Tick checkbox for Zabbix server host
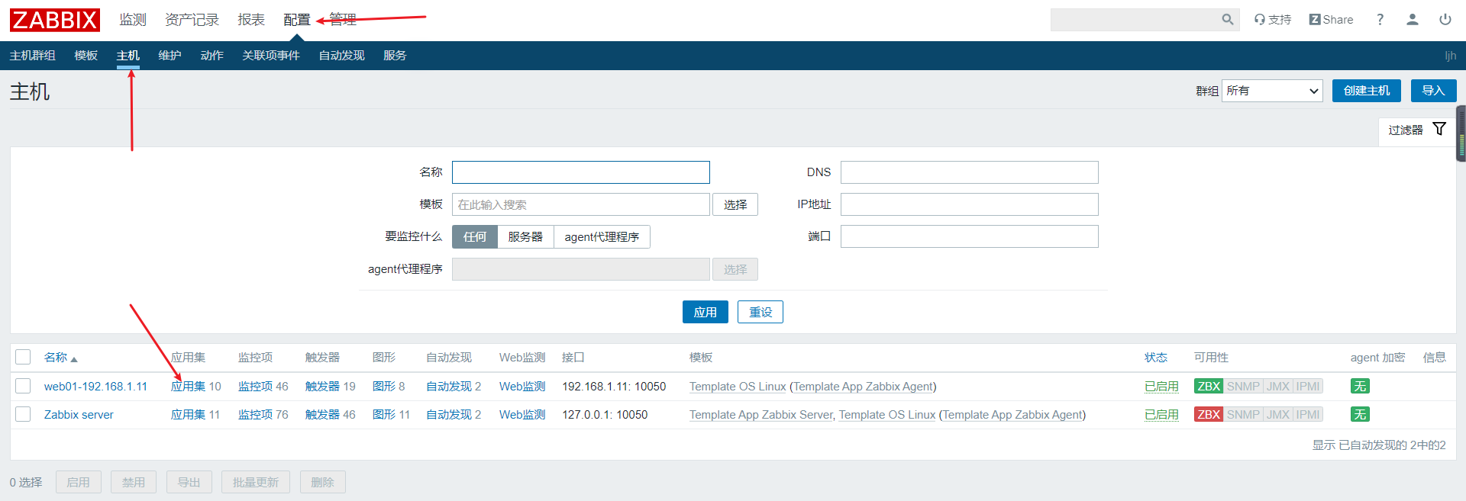 [23, 414]
